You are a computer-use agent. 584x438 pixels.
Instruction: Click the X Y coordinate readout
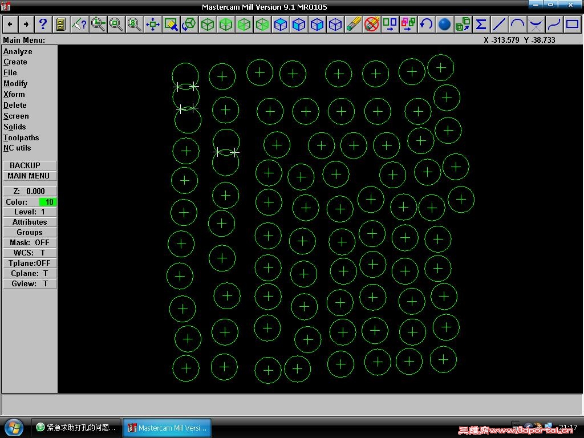(x=519, y=40)
